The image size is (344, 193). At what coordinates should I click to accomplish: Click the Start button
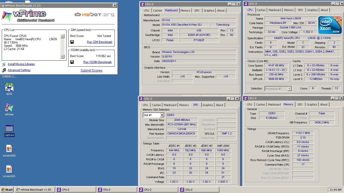7,190
